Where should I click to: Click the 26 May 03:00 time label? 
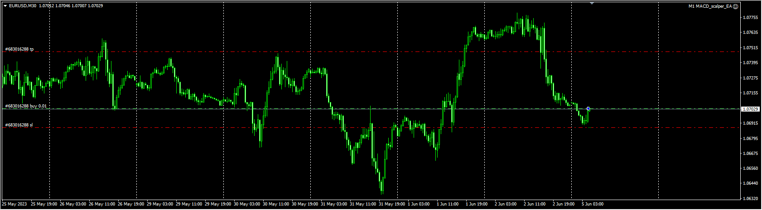coord(73,204)
